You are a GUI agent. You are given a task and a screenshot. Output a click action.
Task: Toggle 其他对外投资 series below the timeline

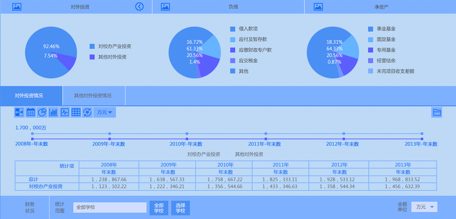pyautogui.click(x=249, y=154)
